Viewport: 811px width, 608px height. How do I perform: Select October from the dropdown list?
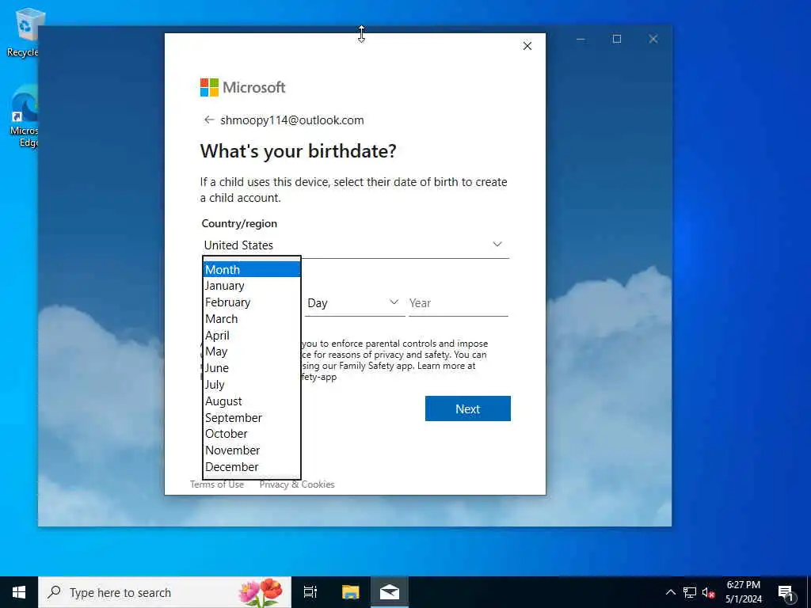click(x=251, y=434)
